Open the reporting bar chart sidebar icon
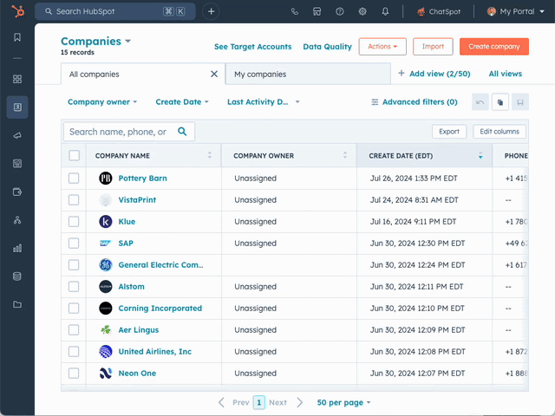 [16, 248]
